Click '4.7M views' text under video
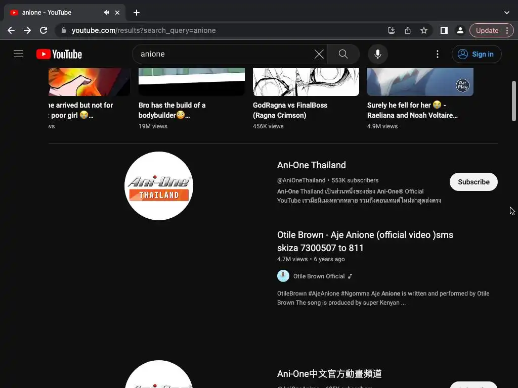This screenshot has width=518, height=388. click(x=292, y=259)
